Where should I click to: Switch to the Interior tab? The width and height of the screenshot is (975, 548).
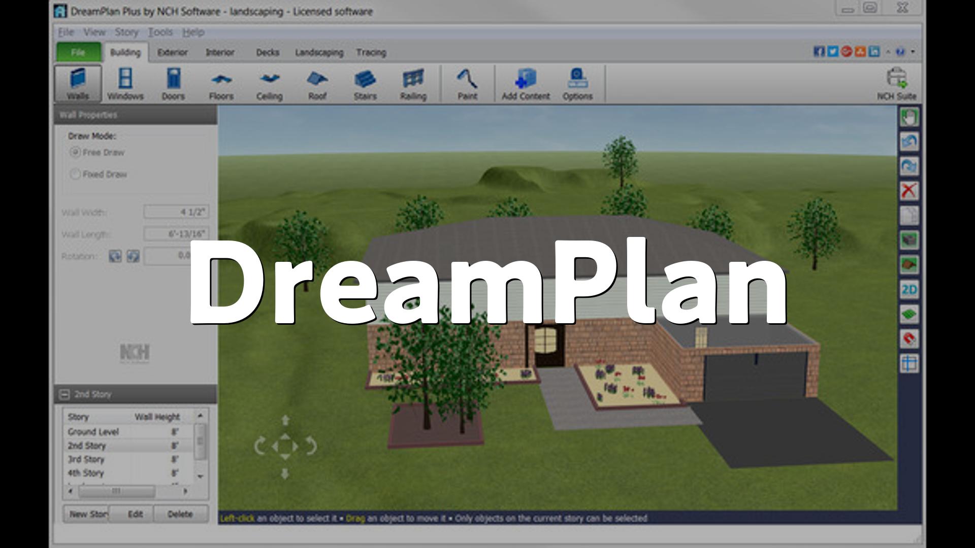220,52
